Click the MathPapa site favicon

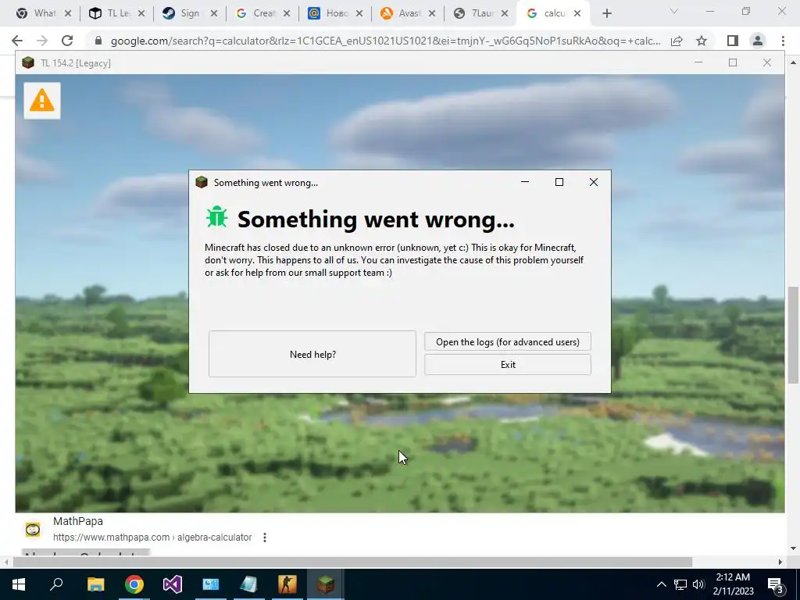[x=33, y=530]
